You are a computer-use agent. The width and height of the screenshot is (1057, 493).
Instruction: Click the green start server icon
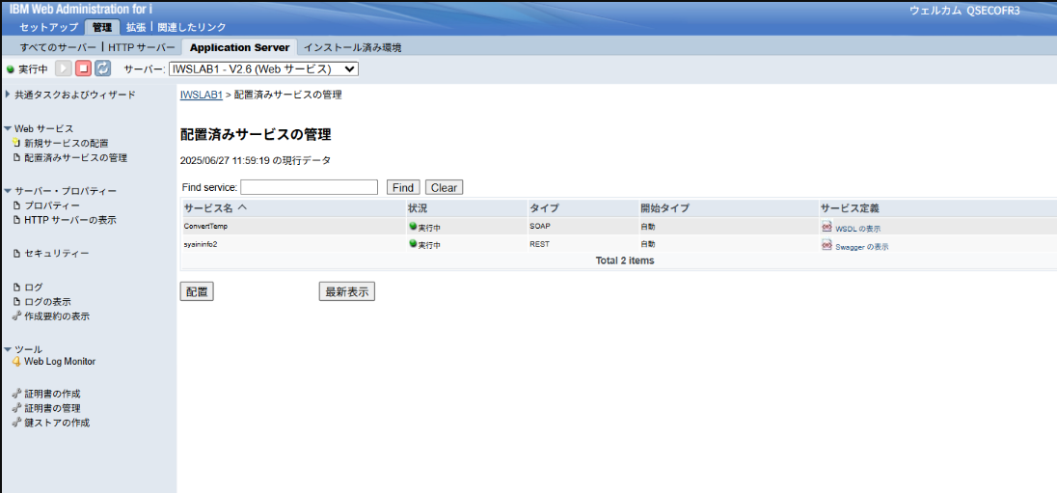63,68
